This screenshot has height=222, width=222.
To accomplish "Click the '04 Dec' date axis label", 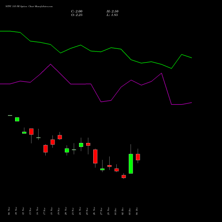I will pos(137,211).
